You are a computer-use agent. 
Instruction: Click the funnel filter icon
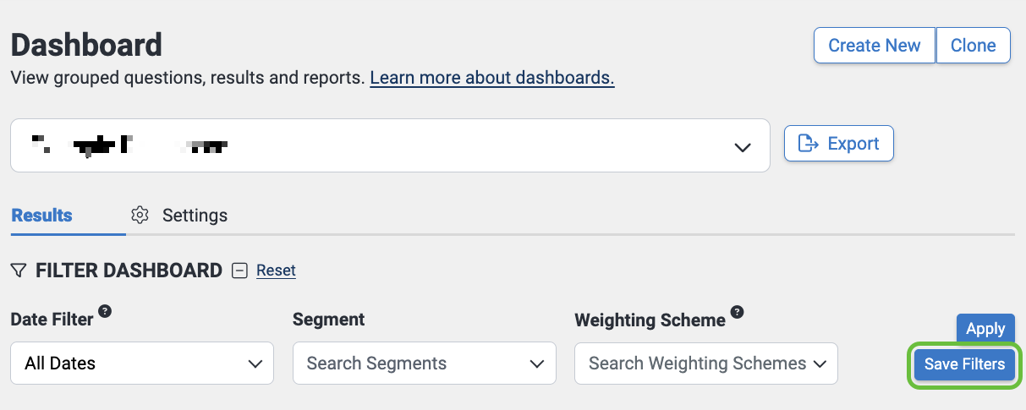(x=19, y=271)
